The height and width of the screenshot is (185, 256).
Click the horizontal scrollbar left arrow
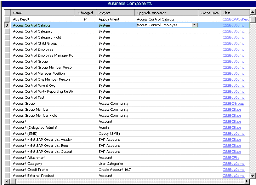tap(7, 181)
